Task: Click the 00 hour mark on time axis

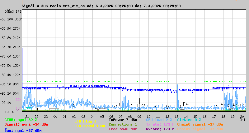Action: click(x=55, y=117)
